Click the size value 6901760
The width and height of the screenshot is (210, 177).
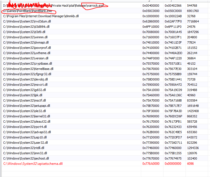pos(193,11)
